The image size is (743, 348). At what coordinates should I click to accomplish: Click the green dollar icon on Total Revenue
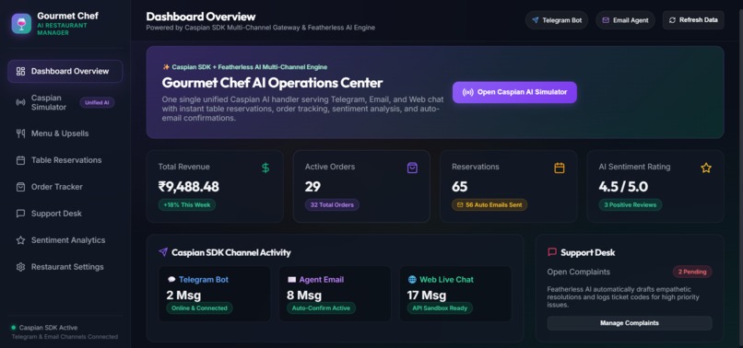coord(265,168)
